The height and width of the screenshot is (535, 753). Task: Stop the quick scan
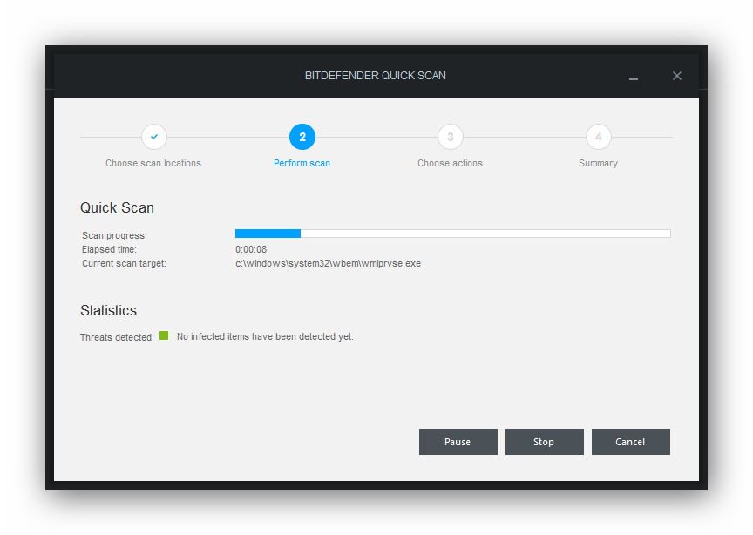(544, 442)
